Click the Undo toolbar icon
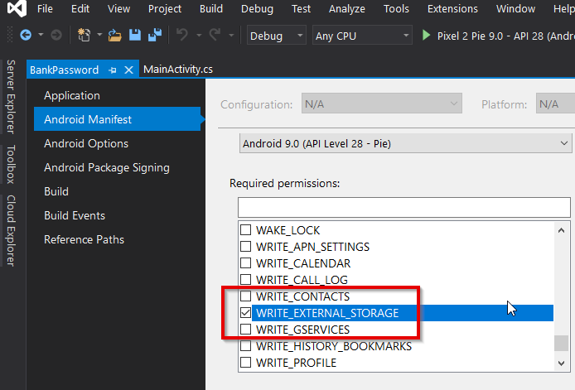Screen dimensions: 575x390 click(182, 35)
